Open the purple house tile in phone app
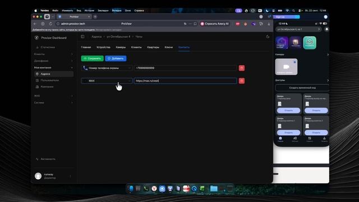The image size is (359, 202). point(282,43)
